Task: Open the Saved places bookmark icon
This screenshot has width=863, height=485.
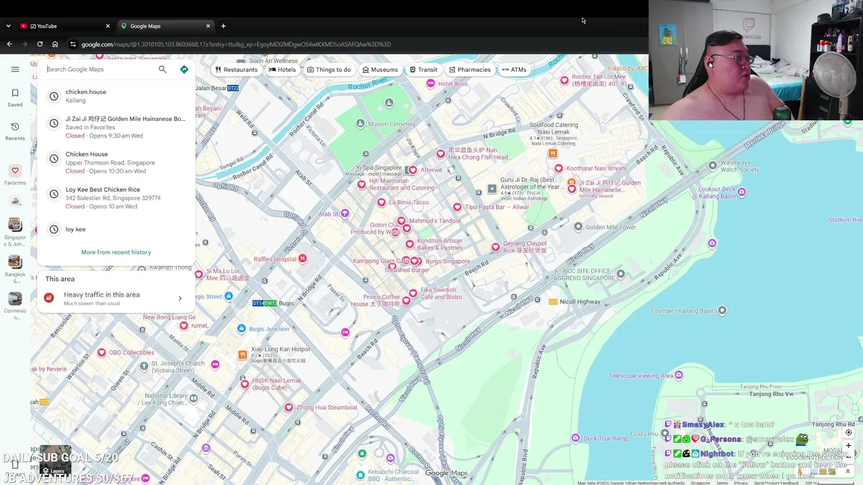Action: [15, 93]
